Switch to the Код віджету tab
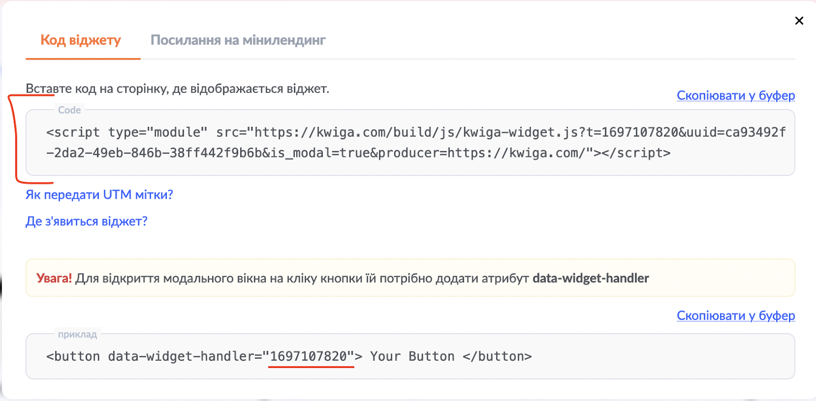The image size is (816, 401). (81, 40)
